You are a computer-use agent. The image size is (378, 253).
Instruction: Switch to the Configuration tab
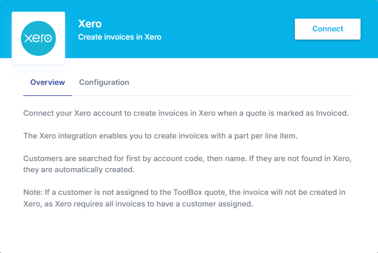(104, 83)
